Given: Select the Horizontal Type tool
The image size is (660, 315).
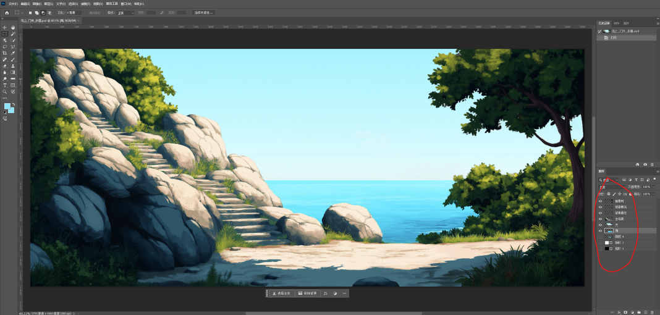Looking at the screenshot, I should pyautogui.click(x=5, y=85).
